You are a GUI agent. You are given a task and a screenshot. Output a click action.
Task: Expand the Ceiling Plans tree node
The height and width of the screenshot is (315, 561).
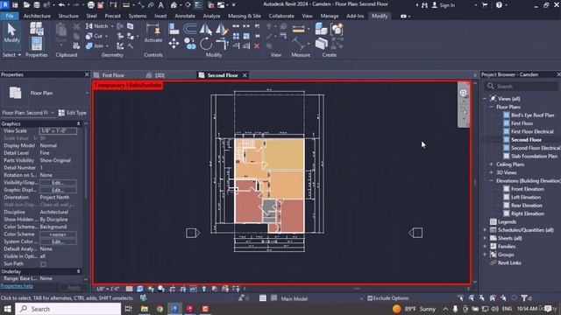pos(491,164)
